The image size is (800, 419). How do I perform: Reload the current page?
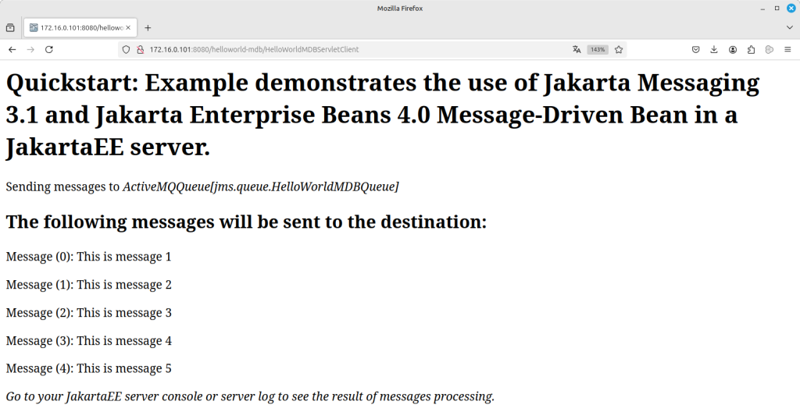(49, 49)
